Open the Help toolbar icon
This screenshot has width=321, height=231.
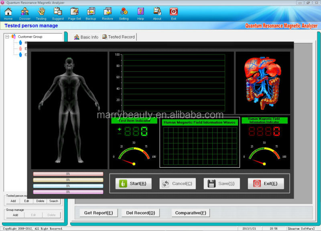(140, 12)
